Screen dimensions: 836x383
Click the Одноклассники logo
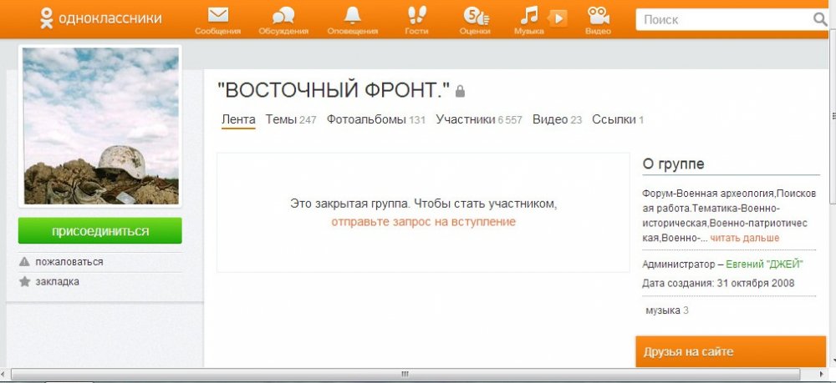point(101,18)
